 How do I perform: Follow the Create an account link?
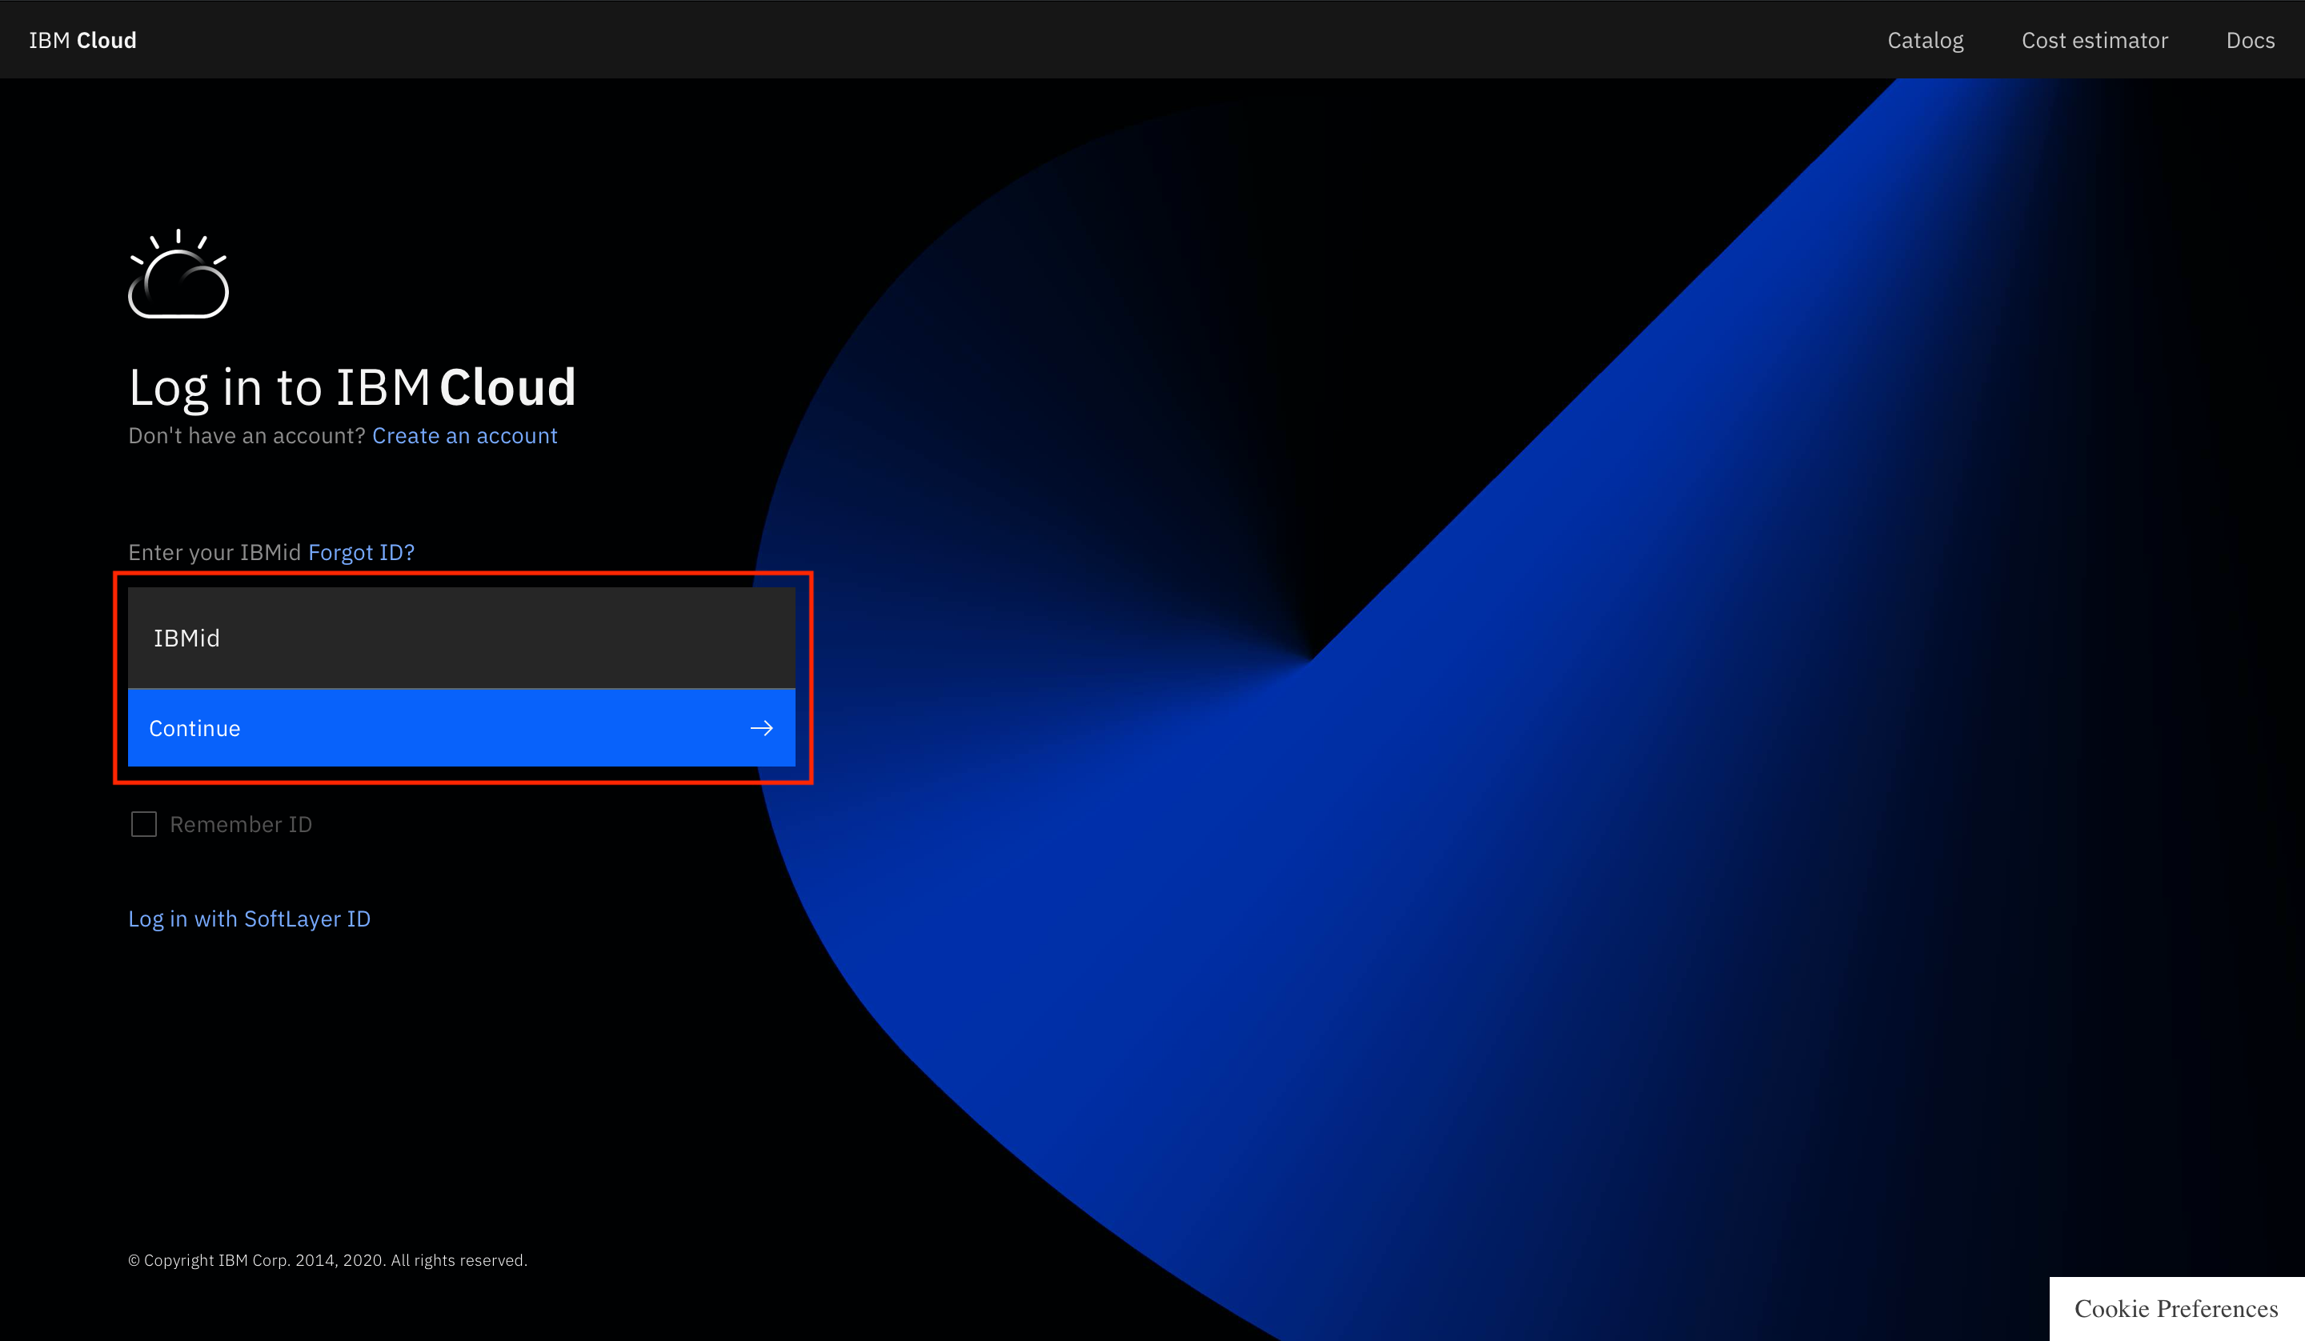coord(463,435)
